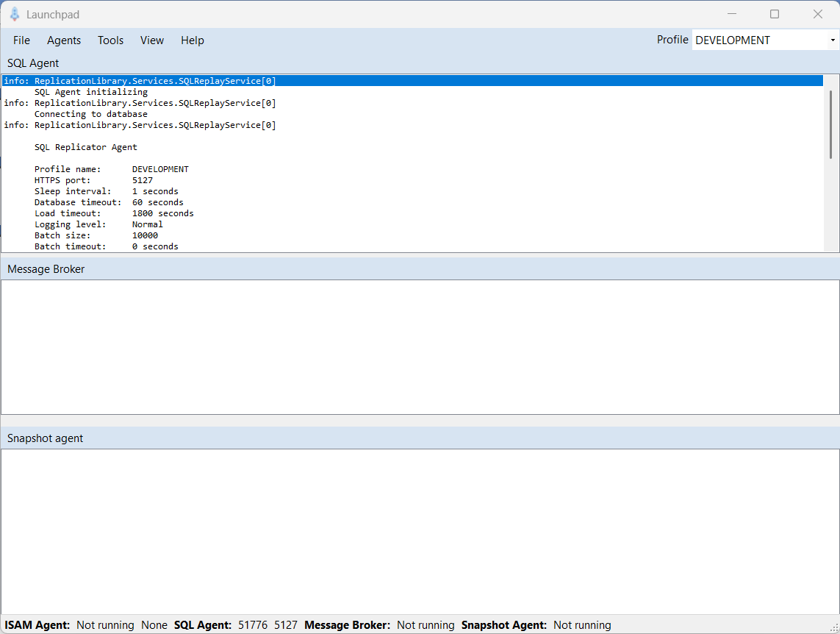
Task: Click the 'None' indicator next to ISAM Agent
Action: [x=154, y=625]
